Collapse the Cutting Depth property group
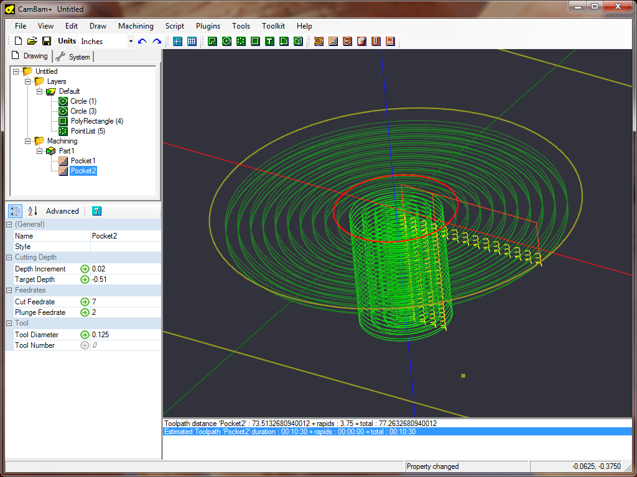 click(9, 257)
